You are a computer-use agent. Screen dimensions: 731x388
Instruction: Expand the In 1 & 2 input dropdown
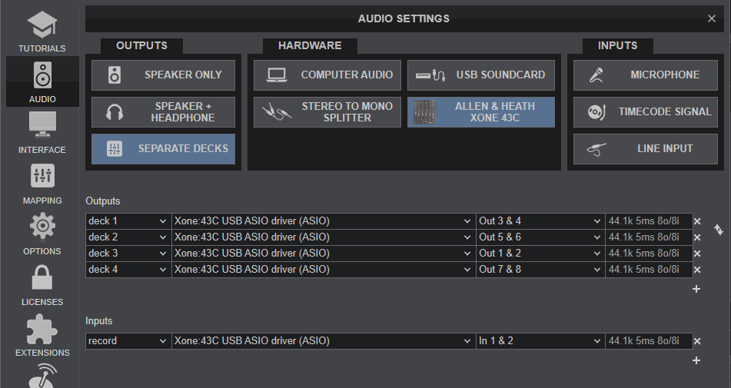click(540, 341)
